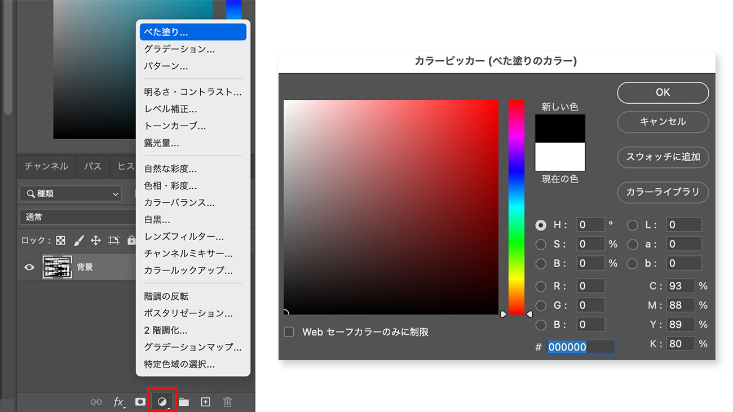
Task: Lock image pixels brush icon
Action: [x=78, y=241]
